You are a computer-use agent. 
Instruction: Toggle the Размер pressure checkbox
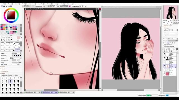tap(2, 76)
